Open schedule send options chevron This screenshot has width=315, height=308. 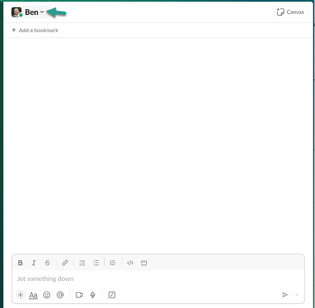(x=297, y=295)
